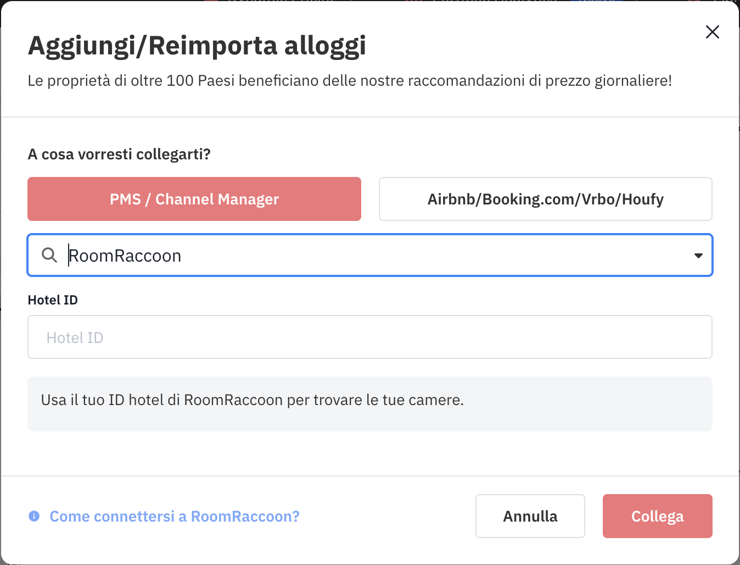Select the PMS / Channel Manager tab
The image size is (740, 565).
194,199
